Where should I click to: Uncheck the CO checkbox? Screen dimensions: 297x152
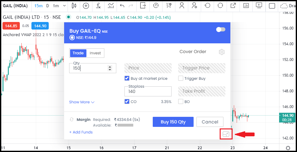[x=127, y=101]
